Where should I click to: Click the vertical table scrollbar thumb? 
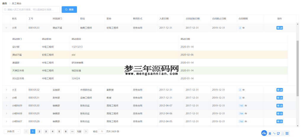(298, 69)
